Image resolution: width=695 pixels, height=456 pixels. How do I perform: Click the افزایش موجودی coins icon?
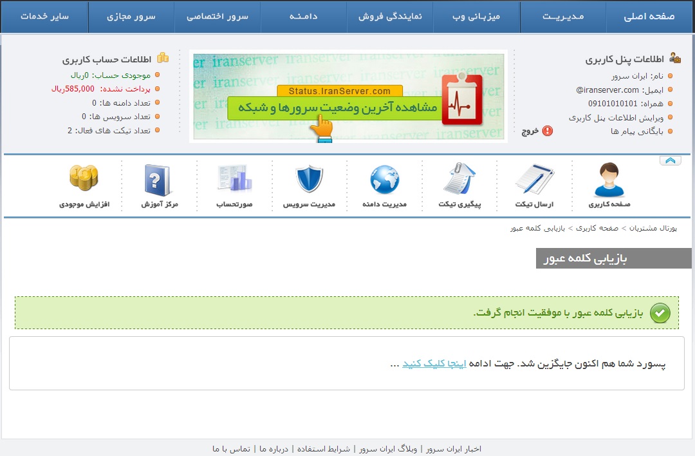click(x=84, y=177)
